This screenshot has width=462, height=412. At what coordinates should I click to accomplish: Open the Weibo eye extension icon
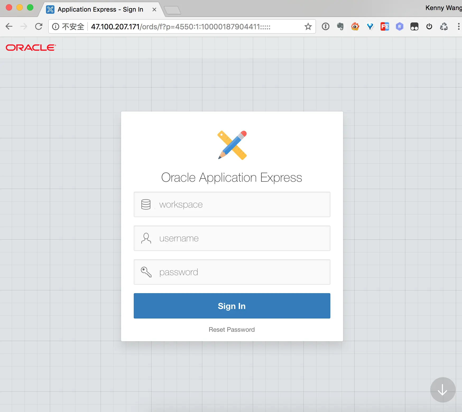pyautogui.click(x=355, y=26)
